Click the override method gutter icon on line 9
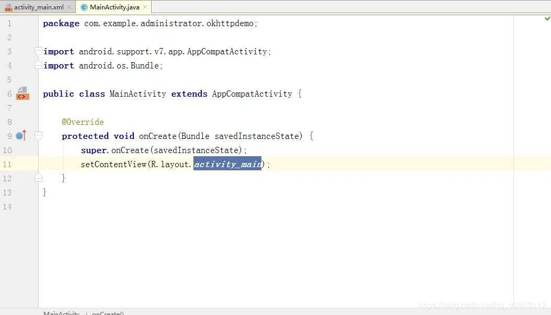Screen dimensions: 551x315 coord(21,135)
